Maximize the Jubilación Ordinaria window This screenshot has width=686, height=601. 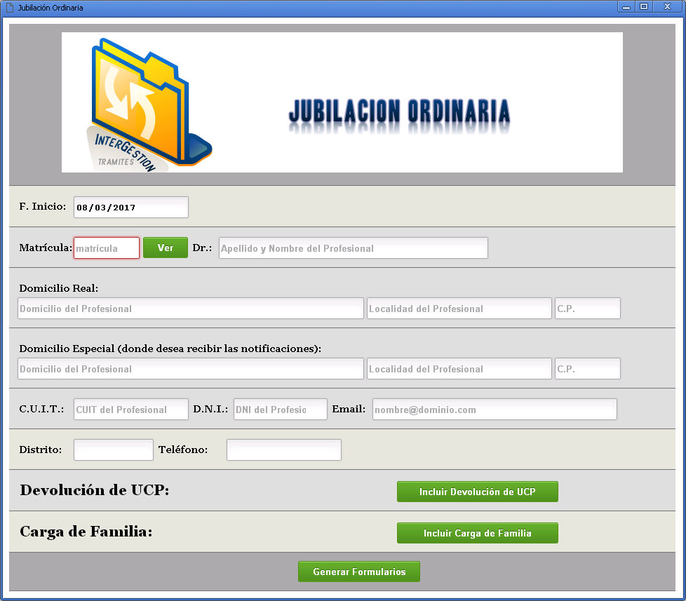click(643, 6)
